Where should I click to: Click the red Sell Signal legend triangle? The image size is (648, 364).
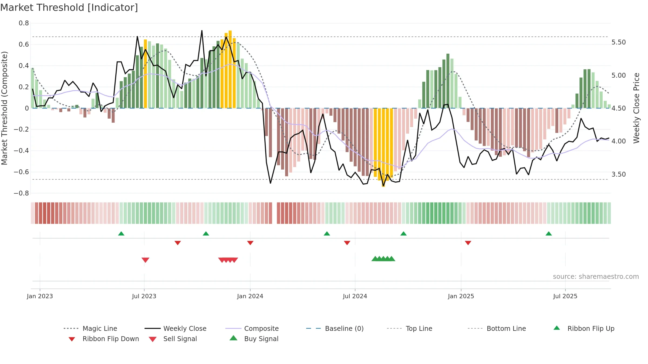[x=153, y=339]
